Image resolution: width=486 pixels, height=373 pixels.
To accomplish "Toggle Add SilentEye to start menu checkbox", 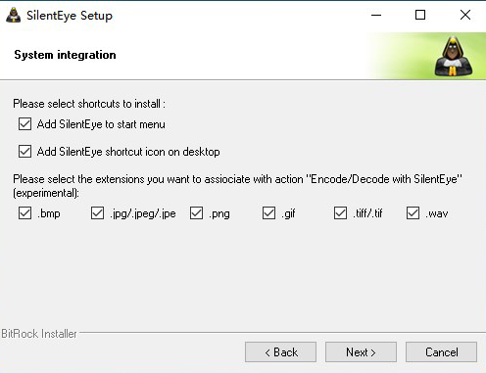I will pyautogui.click(x=24, y=124).
